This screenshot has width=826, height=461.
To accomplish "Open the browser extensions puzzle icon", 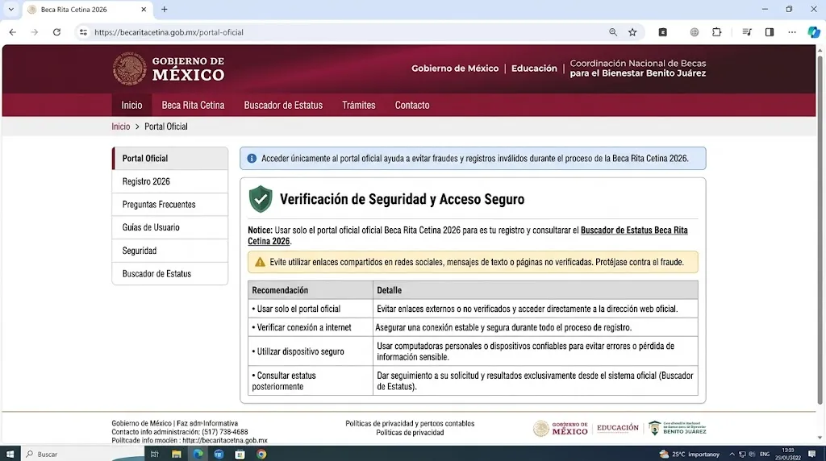I will pyautogui.click(x=716, y=32).
